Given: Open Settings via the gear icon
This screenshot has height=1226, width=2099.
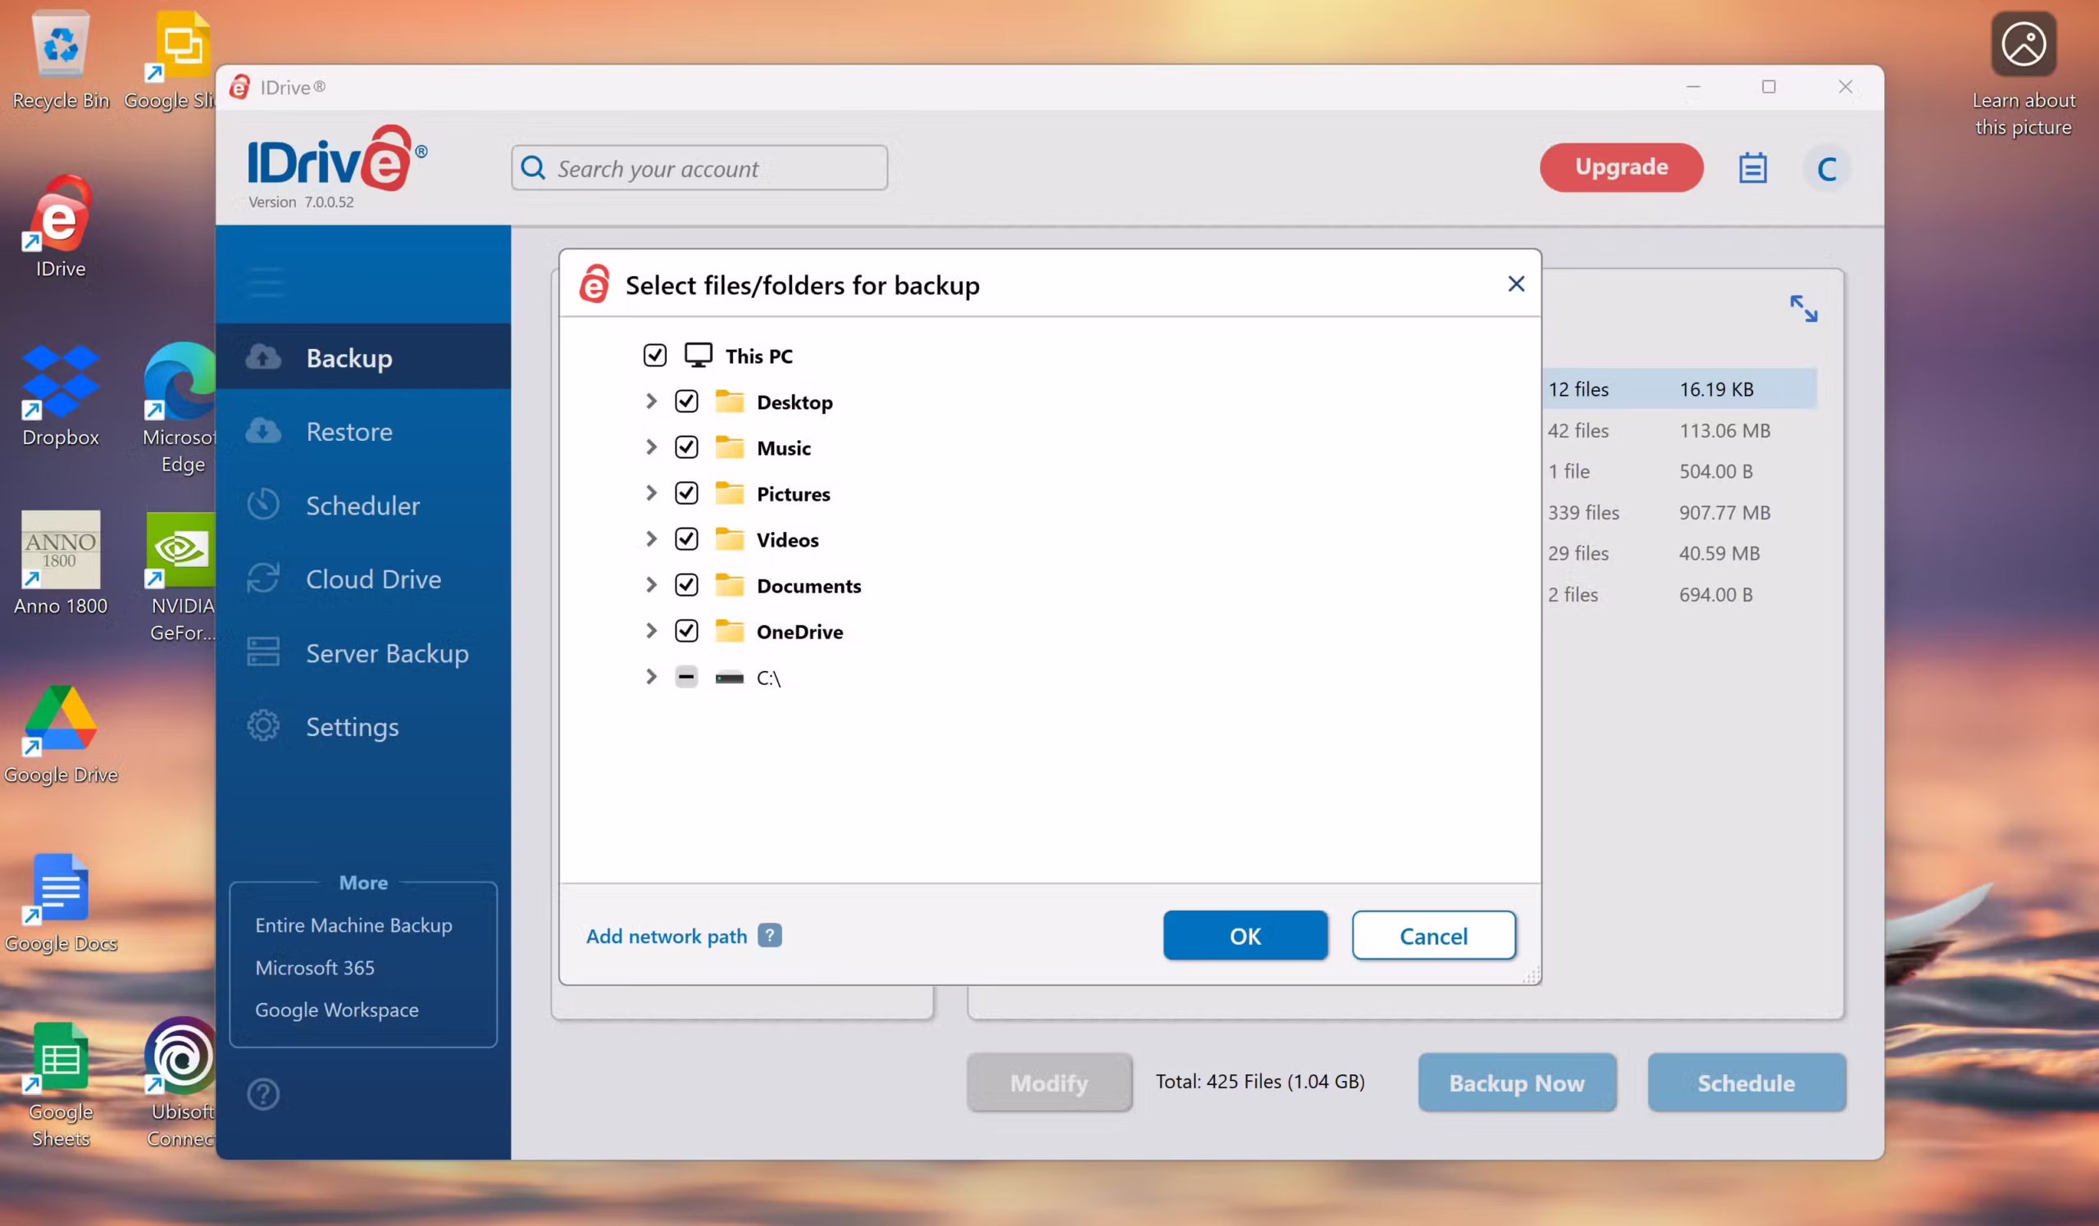Looking at the screenshot, I should [262, 725].
